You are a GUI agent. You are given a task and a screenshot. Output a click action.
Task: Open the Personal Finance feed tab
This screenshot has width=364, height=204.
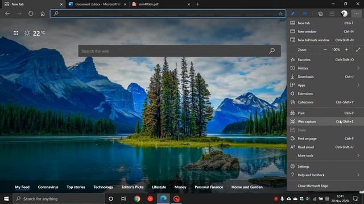pyautogui.click(x=209, y=187)
